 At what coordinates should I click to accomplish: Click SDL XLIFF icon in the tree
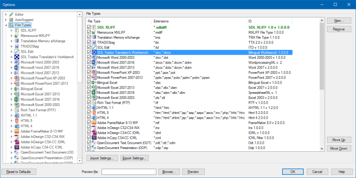[16, 30]
